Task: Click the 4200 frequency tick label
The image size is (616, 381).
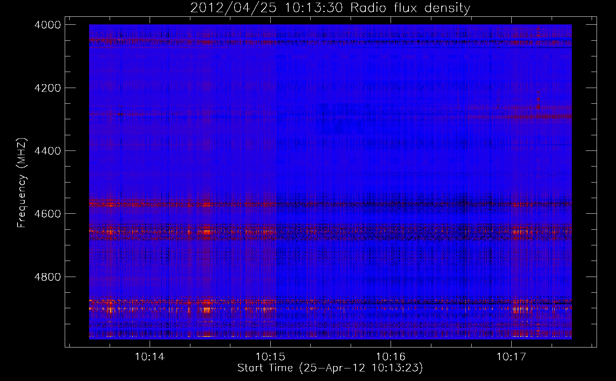Action: pos(48,88)
